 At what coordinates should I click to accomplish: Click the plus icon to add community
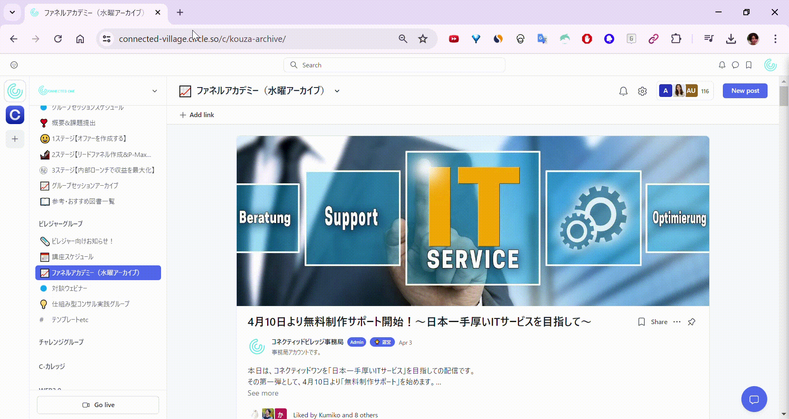coord(15,139)
